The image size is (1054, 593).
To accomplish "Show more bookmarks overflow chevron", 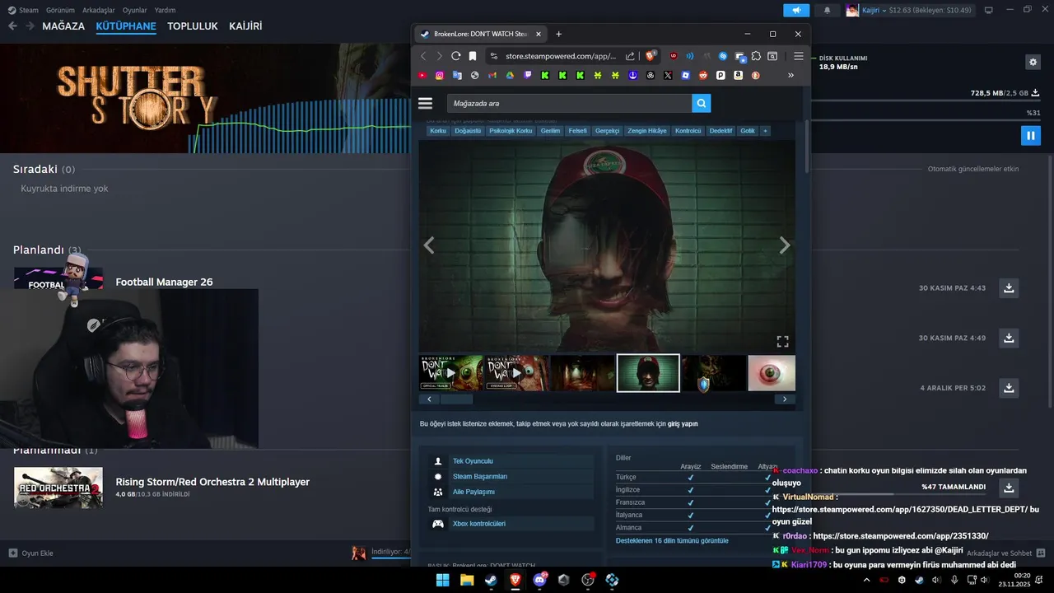I will tap(790, 75).
